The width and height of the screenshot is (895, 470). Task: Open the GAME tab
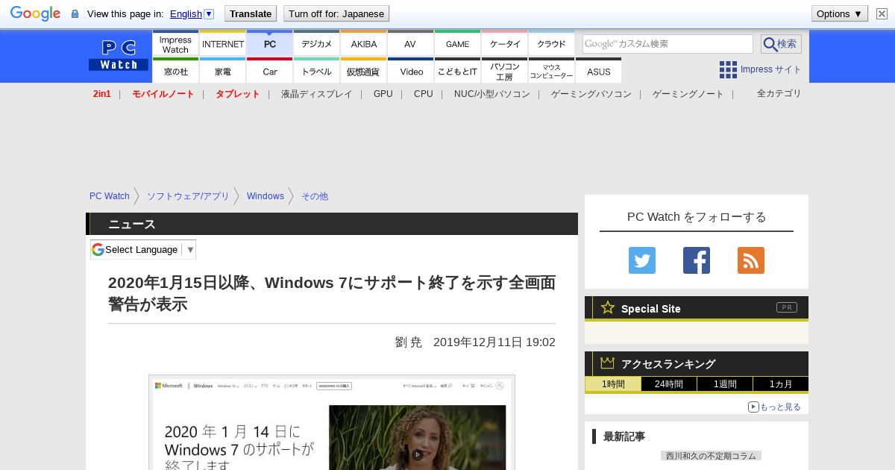pyautogui.click(x=457, y=44)
